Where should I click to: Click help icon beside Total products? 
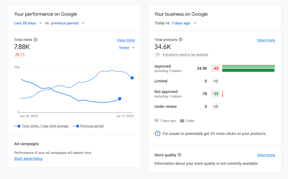point(181,40)
